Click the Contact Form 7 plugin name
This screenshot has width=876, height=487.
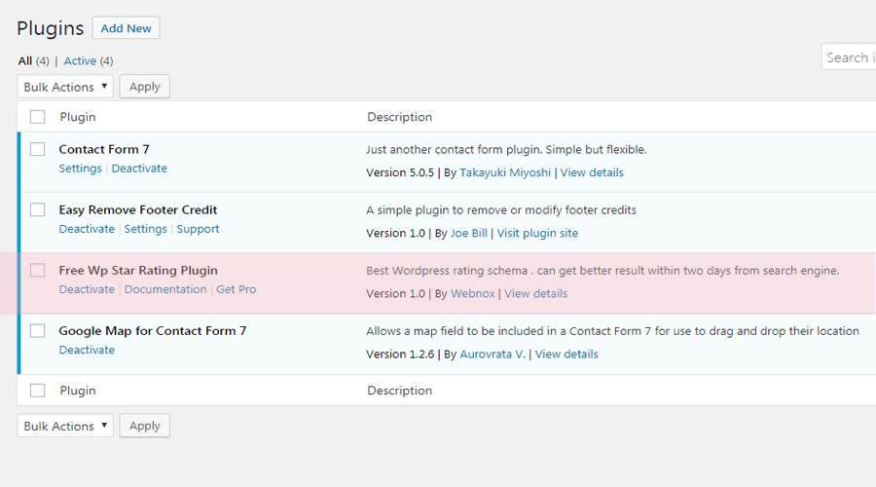pyautogui.click(x=104, y=149)
